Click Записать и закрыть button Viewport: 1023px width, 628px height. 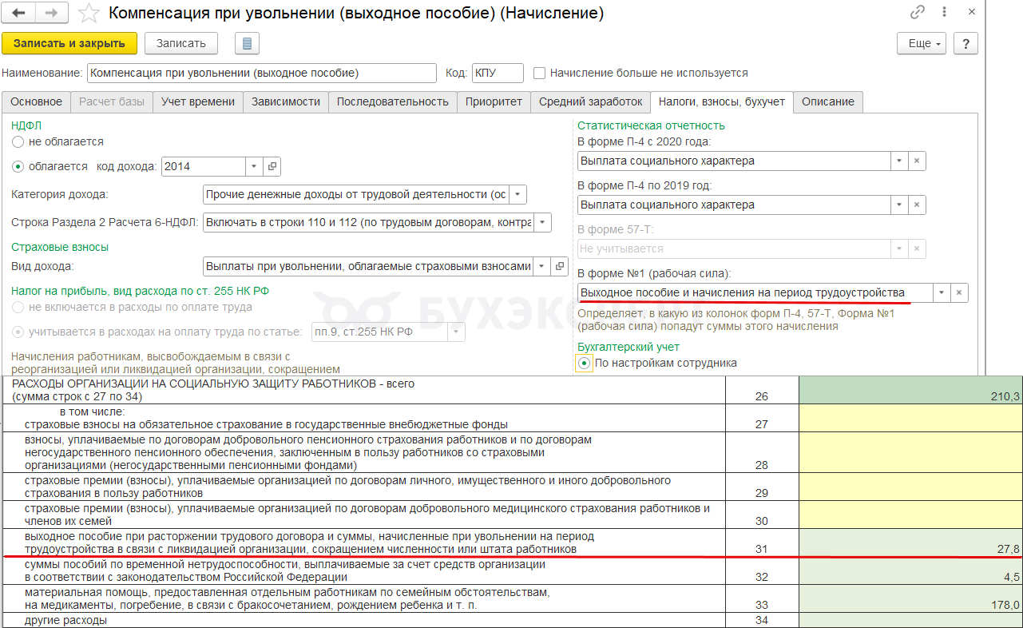[x=69, y=43]
